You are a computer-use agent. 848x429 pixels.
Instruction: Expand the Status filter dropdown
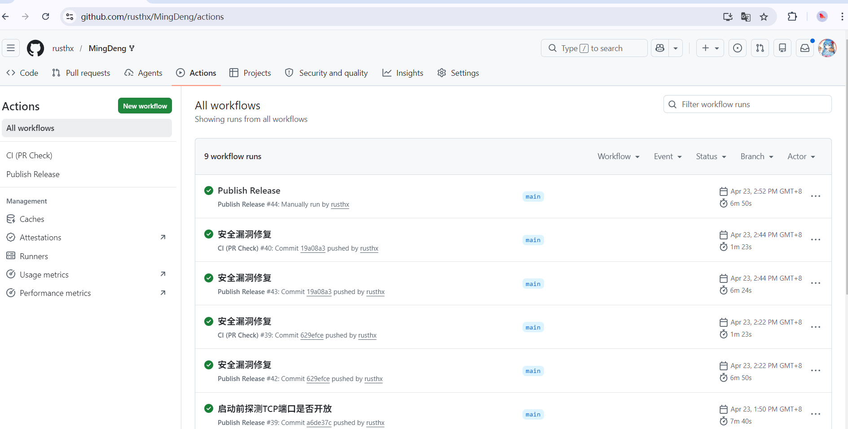tap(711, 156)
